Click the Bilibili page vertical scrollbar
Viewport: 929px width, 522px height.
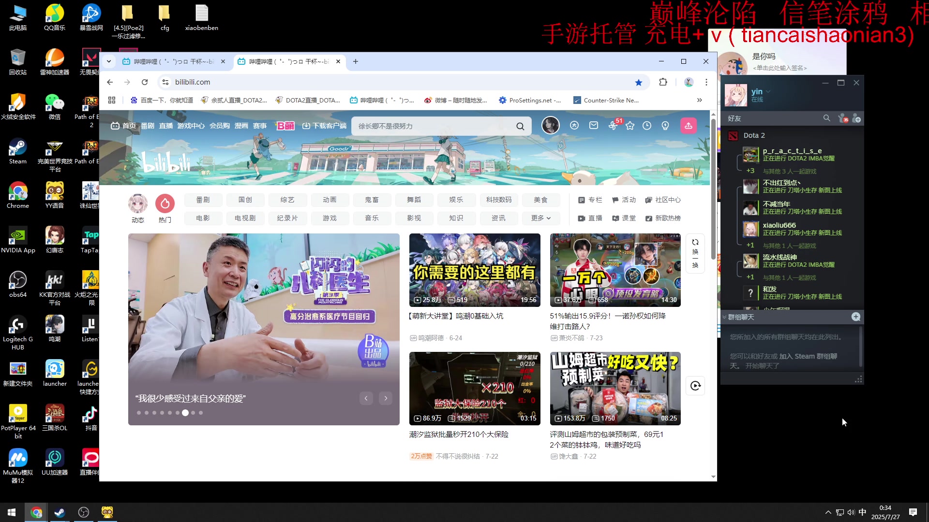point(713,188)
